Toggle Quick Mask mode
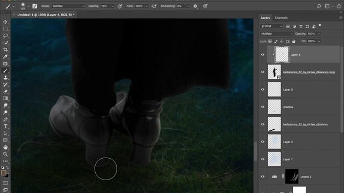This screenshot has width=344, height=193. 5,183
